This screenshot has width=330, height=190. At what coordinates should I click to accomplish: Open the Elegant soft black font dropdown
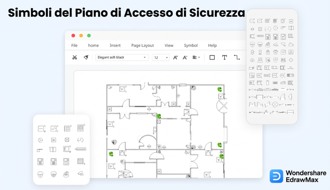coord(122,57)
